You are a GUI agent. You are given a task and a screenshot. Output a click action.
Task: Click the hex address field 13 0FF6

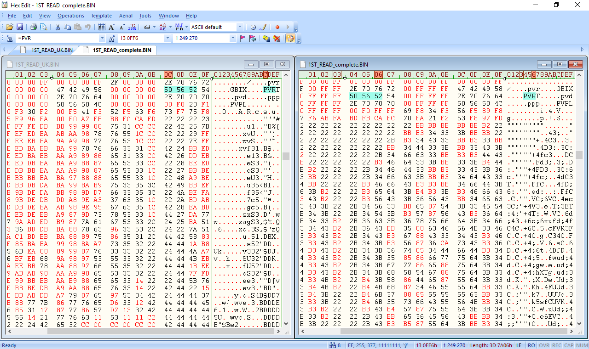(141, 38)
